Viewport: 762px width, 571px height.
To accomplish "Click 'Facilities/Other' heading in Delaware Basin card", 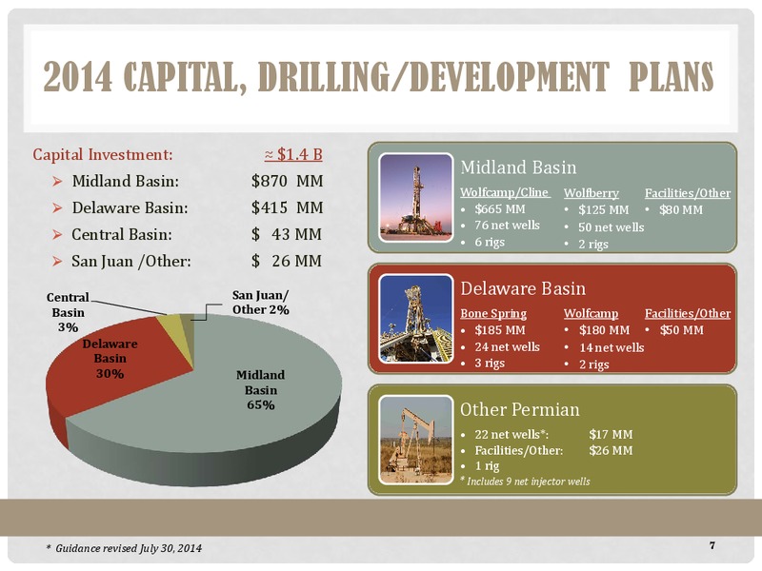I will pyautogui.click(x=688, y=314).
